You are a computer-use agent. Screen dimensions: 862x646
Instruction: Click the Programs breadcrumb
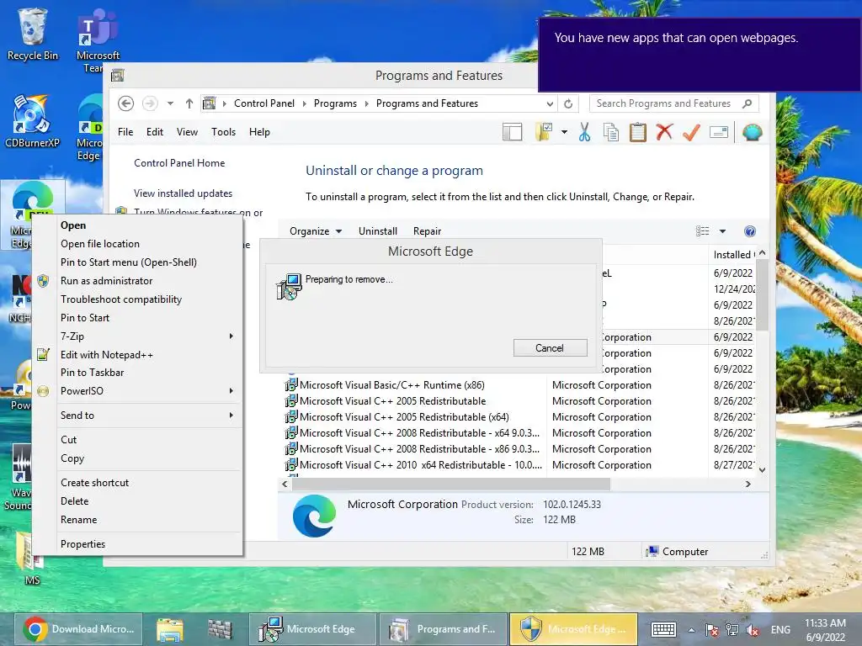[x=335, y=103]
